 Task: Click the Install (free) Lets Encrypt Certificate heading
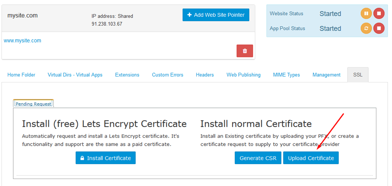(x=104, y=123)
